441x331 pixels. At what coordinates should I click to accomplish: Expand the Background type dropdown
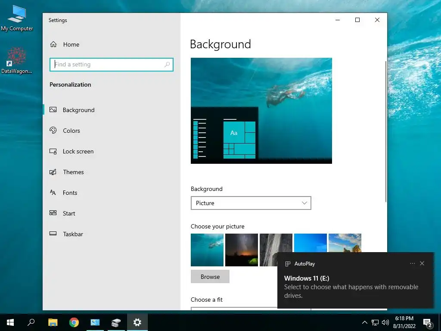(251, 203)
